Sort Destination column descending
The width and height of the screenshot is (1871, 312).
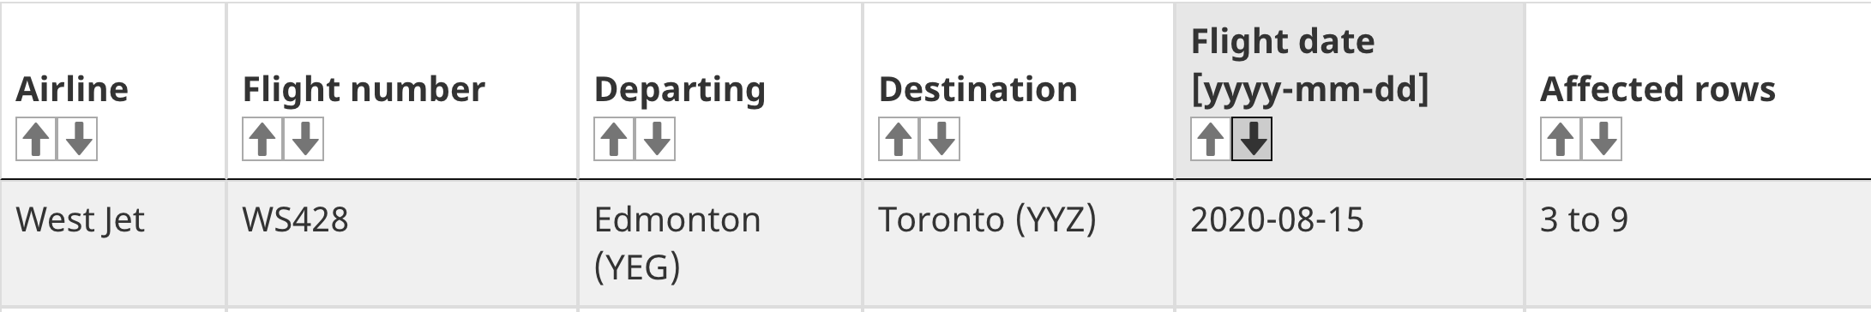tap(940, 140)
